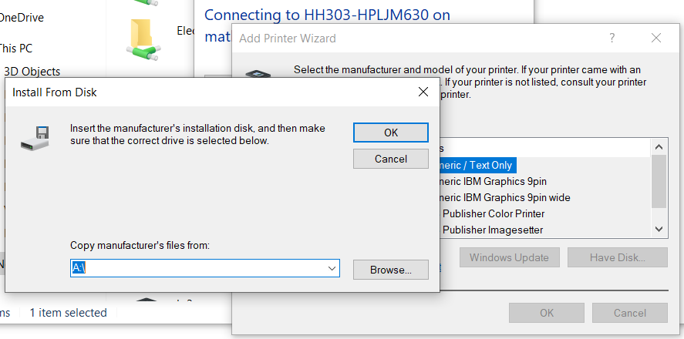
Task: Click the Have Disk... button
Action: click(617, 257)
